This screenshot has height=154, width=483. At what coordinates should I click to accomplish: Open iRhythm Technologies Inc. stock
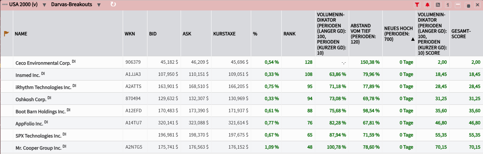tap(43, 87)
